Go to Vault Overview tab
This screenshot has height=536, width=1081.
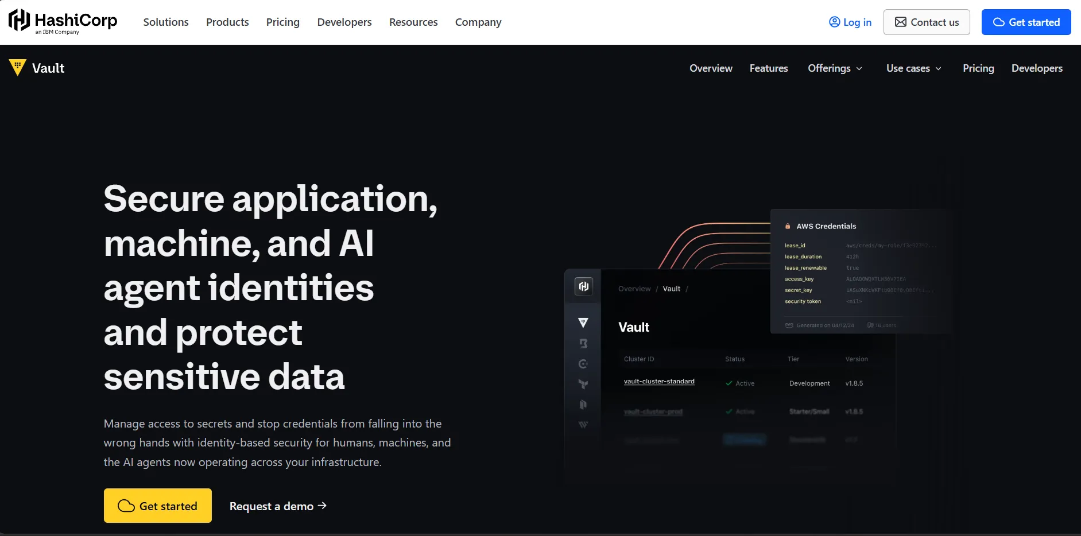[x=711, y=68]
